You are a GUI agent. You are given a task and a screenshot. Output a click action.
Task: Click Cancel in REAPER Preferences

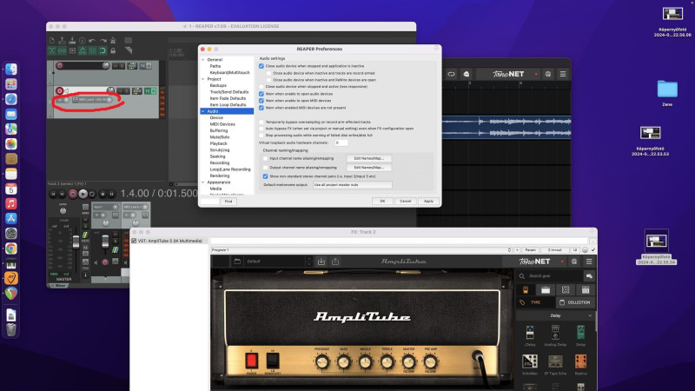click(406, 202)
